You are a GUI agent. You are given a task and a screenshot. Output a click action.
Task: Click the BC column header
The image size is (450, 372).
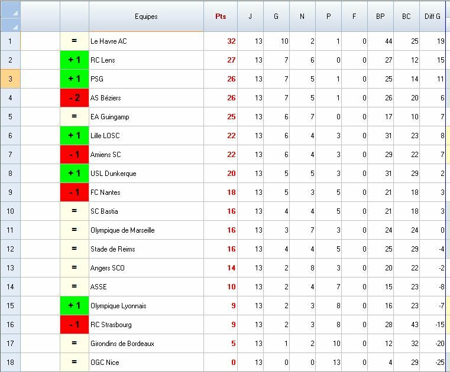(x=406, y=17)
